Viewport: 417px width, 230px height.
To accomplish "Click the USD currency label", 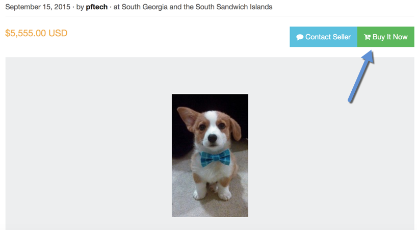I will pos(58,33).
